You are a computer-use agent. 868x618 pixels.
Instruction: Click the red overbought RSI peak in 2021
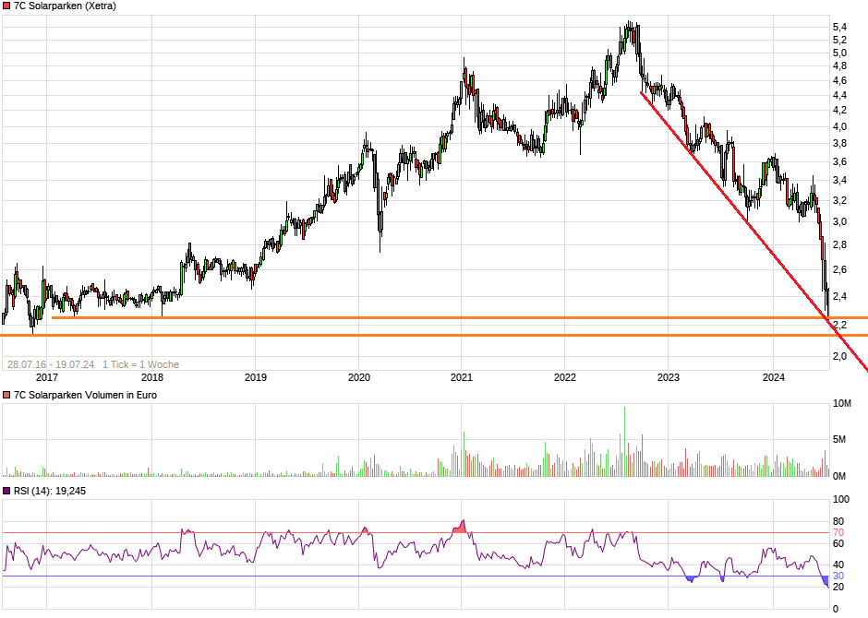tap(462, 527)
